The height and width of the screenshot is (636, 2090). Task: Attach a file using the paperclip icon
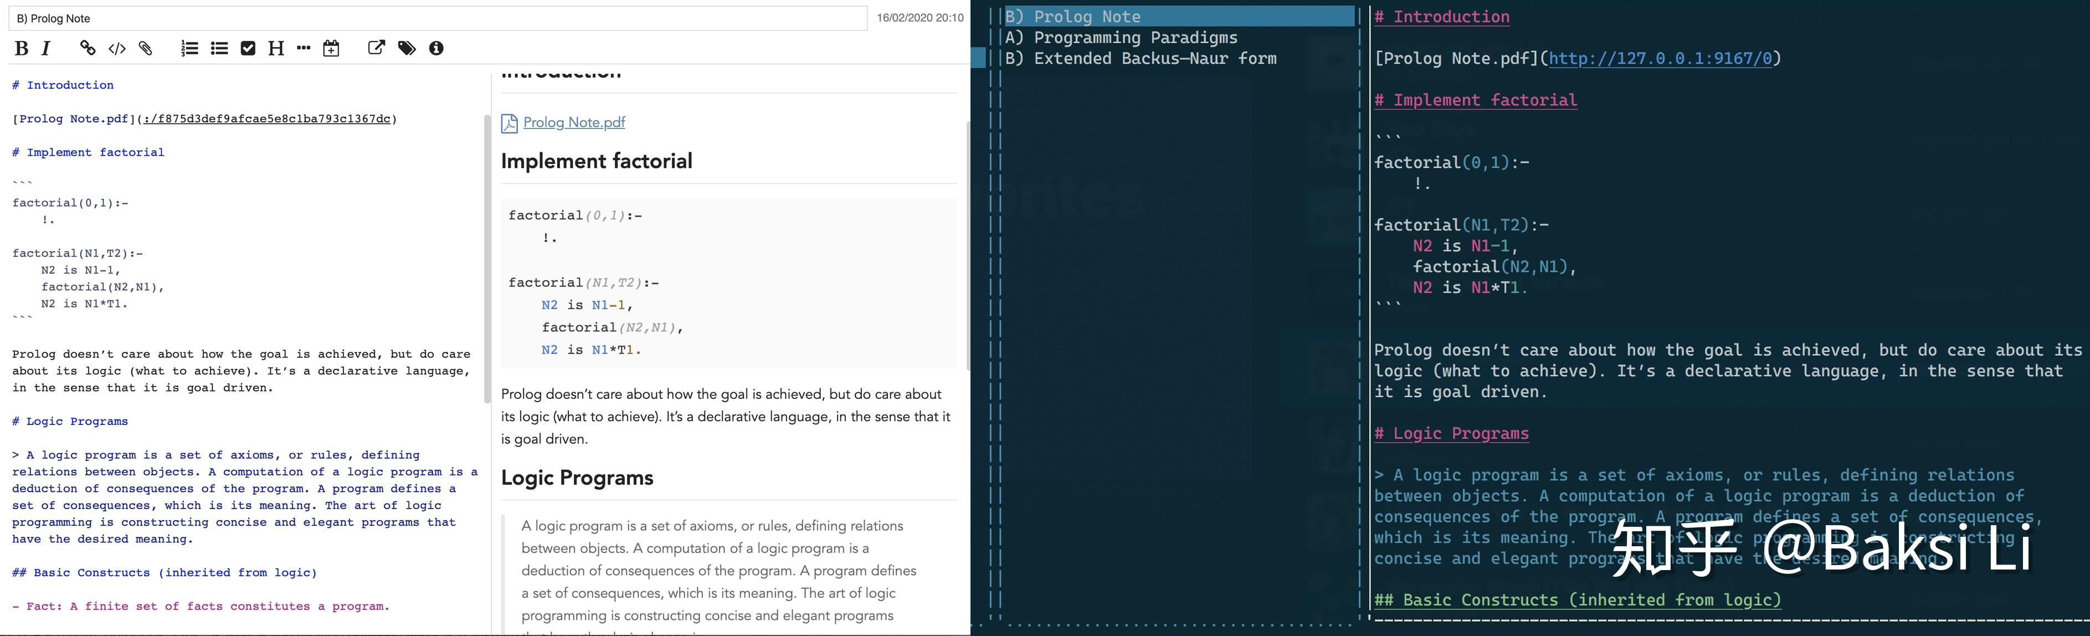(146, 49)
